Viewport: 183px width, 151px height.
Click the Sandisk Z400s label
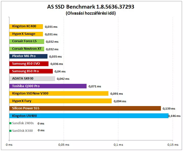point(23,123)
